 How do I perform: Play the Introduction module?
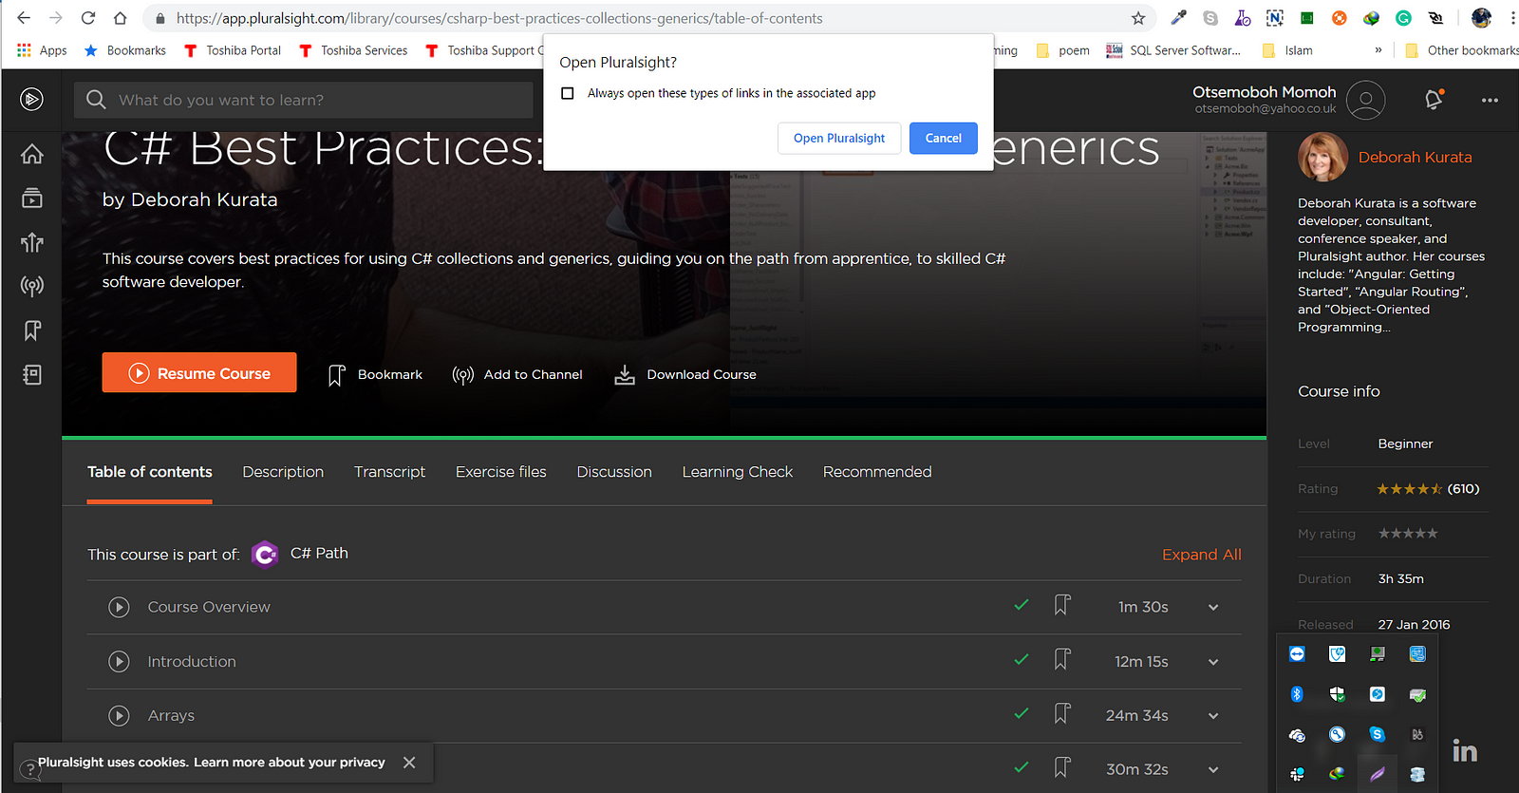119,661
